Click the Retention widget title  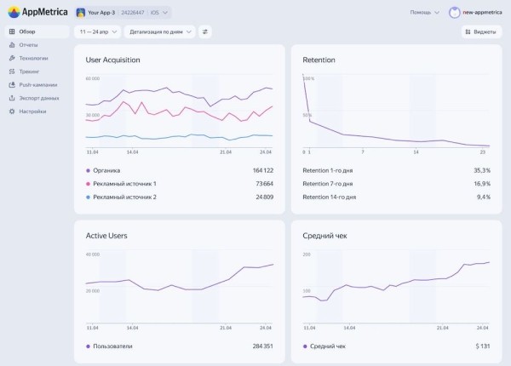pos(319,60)
